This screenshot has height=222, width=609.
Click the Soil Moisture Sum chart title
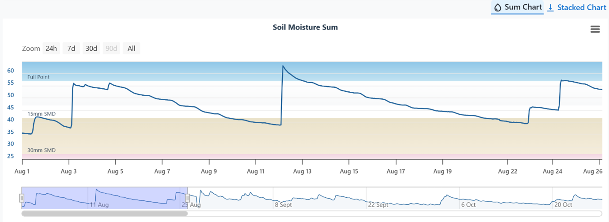point(305,27)
